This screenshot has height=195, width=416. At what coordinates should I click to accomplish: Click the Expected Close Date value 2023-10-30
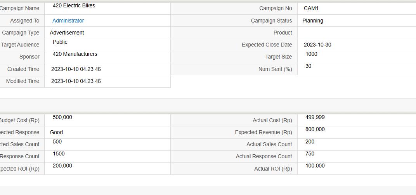317,45
